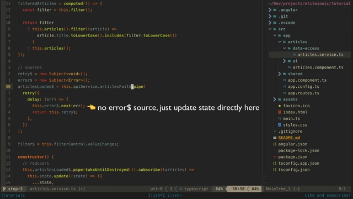Click the HTML5 icon beside index.html
353x199 pixels.
[280, 112]
